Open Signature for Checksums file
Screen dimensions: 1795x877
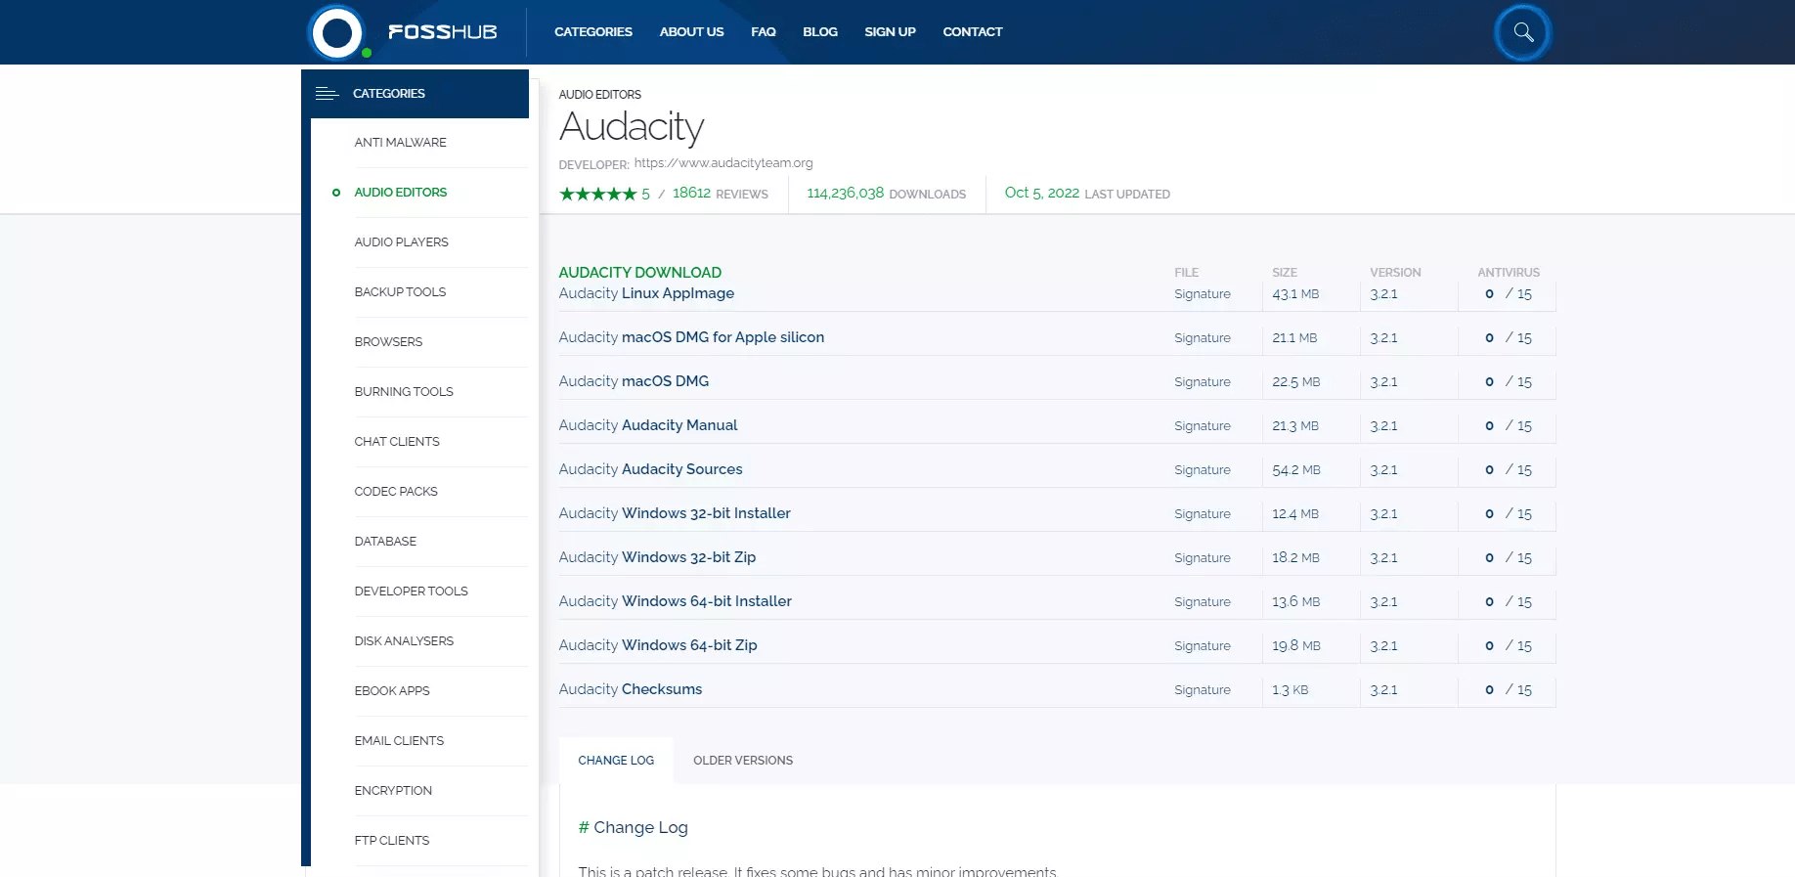1203,690
